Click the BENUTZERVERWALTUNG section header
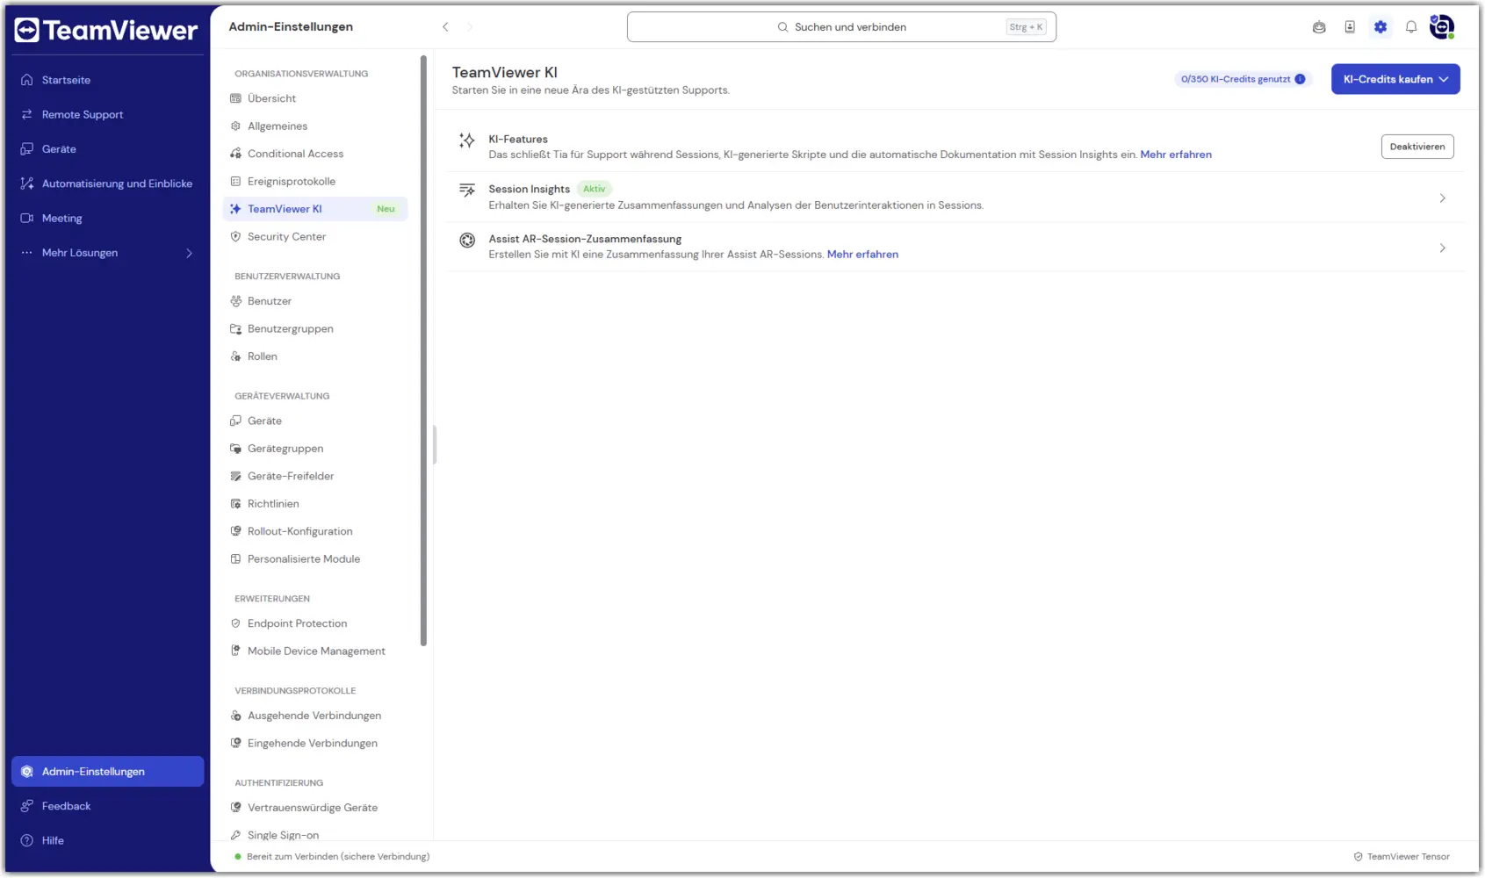 pyautogui.click(x=287, y=277)
